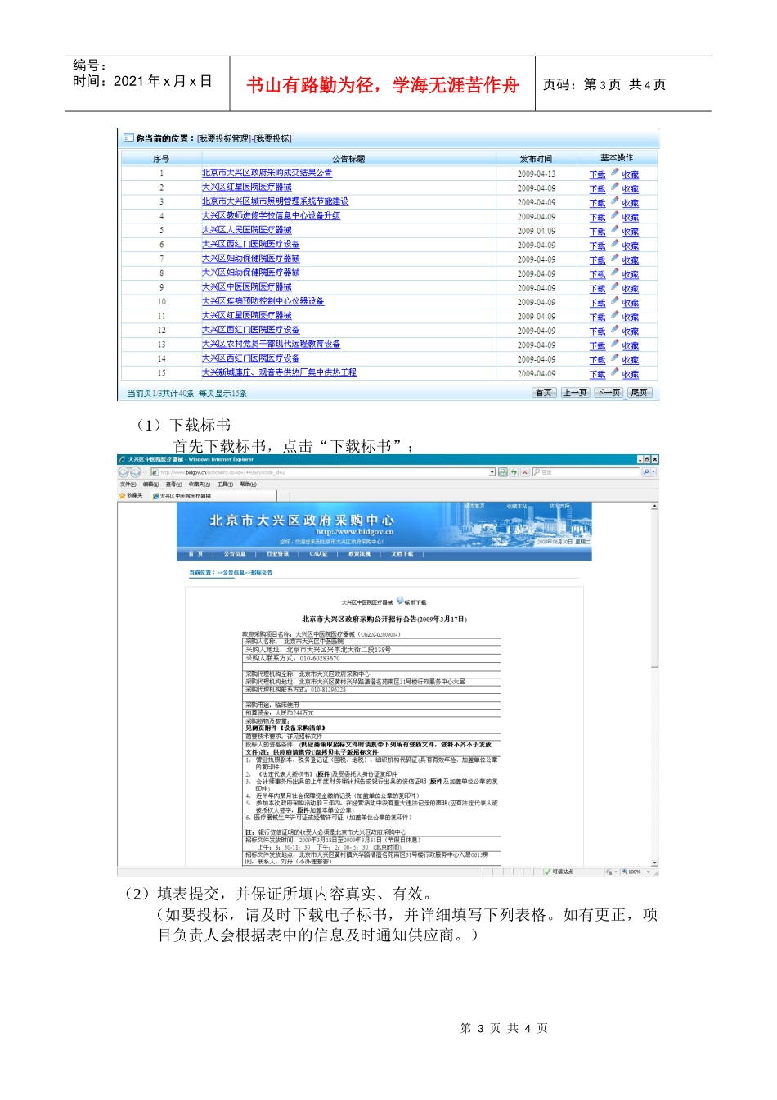The image size is (777, 1100).
Task: Click pencil icon for 人民医院医疗器械 row
Action: coord(614,229)
